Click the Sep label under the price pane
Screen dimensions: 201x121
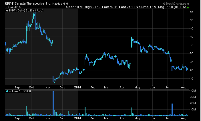(17, 88)
